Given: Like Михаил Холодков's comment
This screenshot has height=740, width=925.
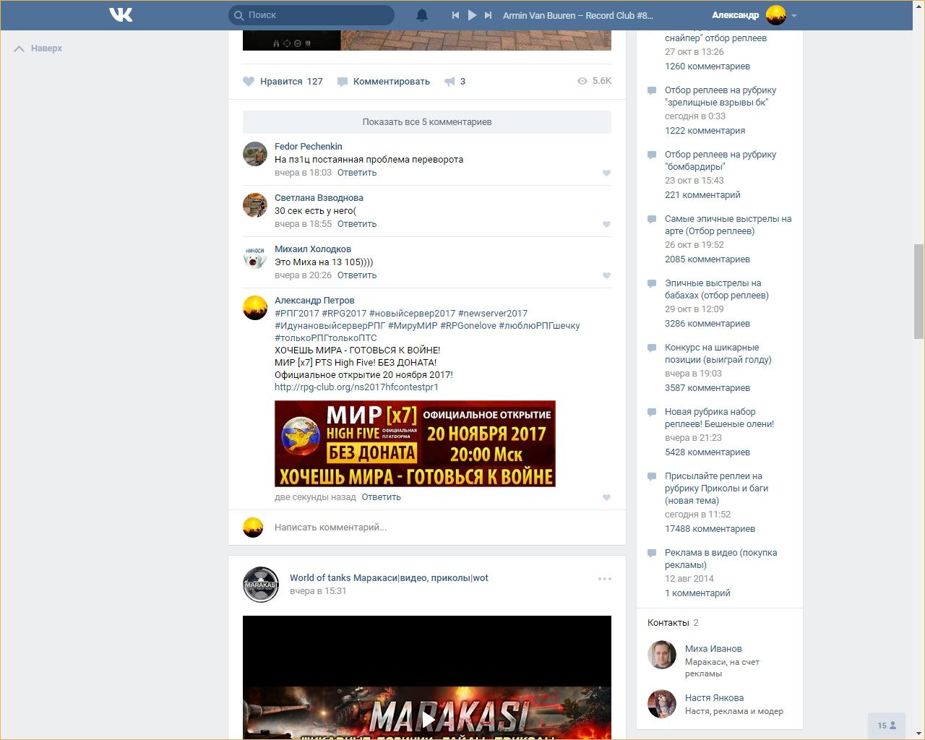Looking at the screenshot, I should (606, 276).
